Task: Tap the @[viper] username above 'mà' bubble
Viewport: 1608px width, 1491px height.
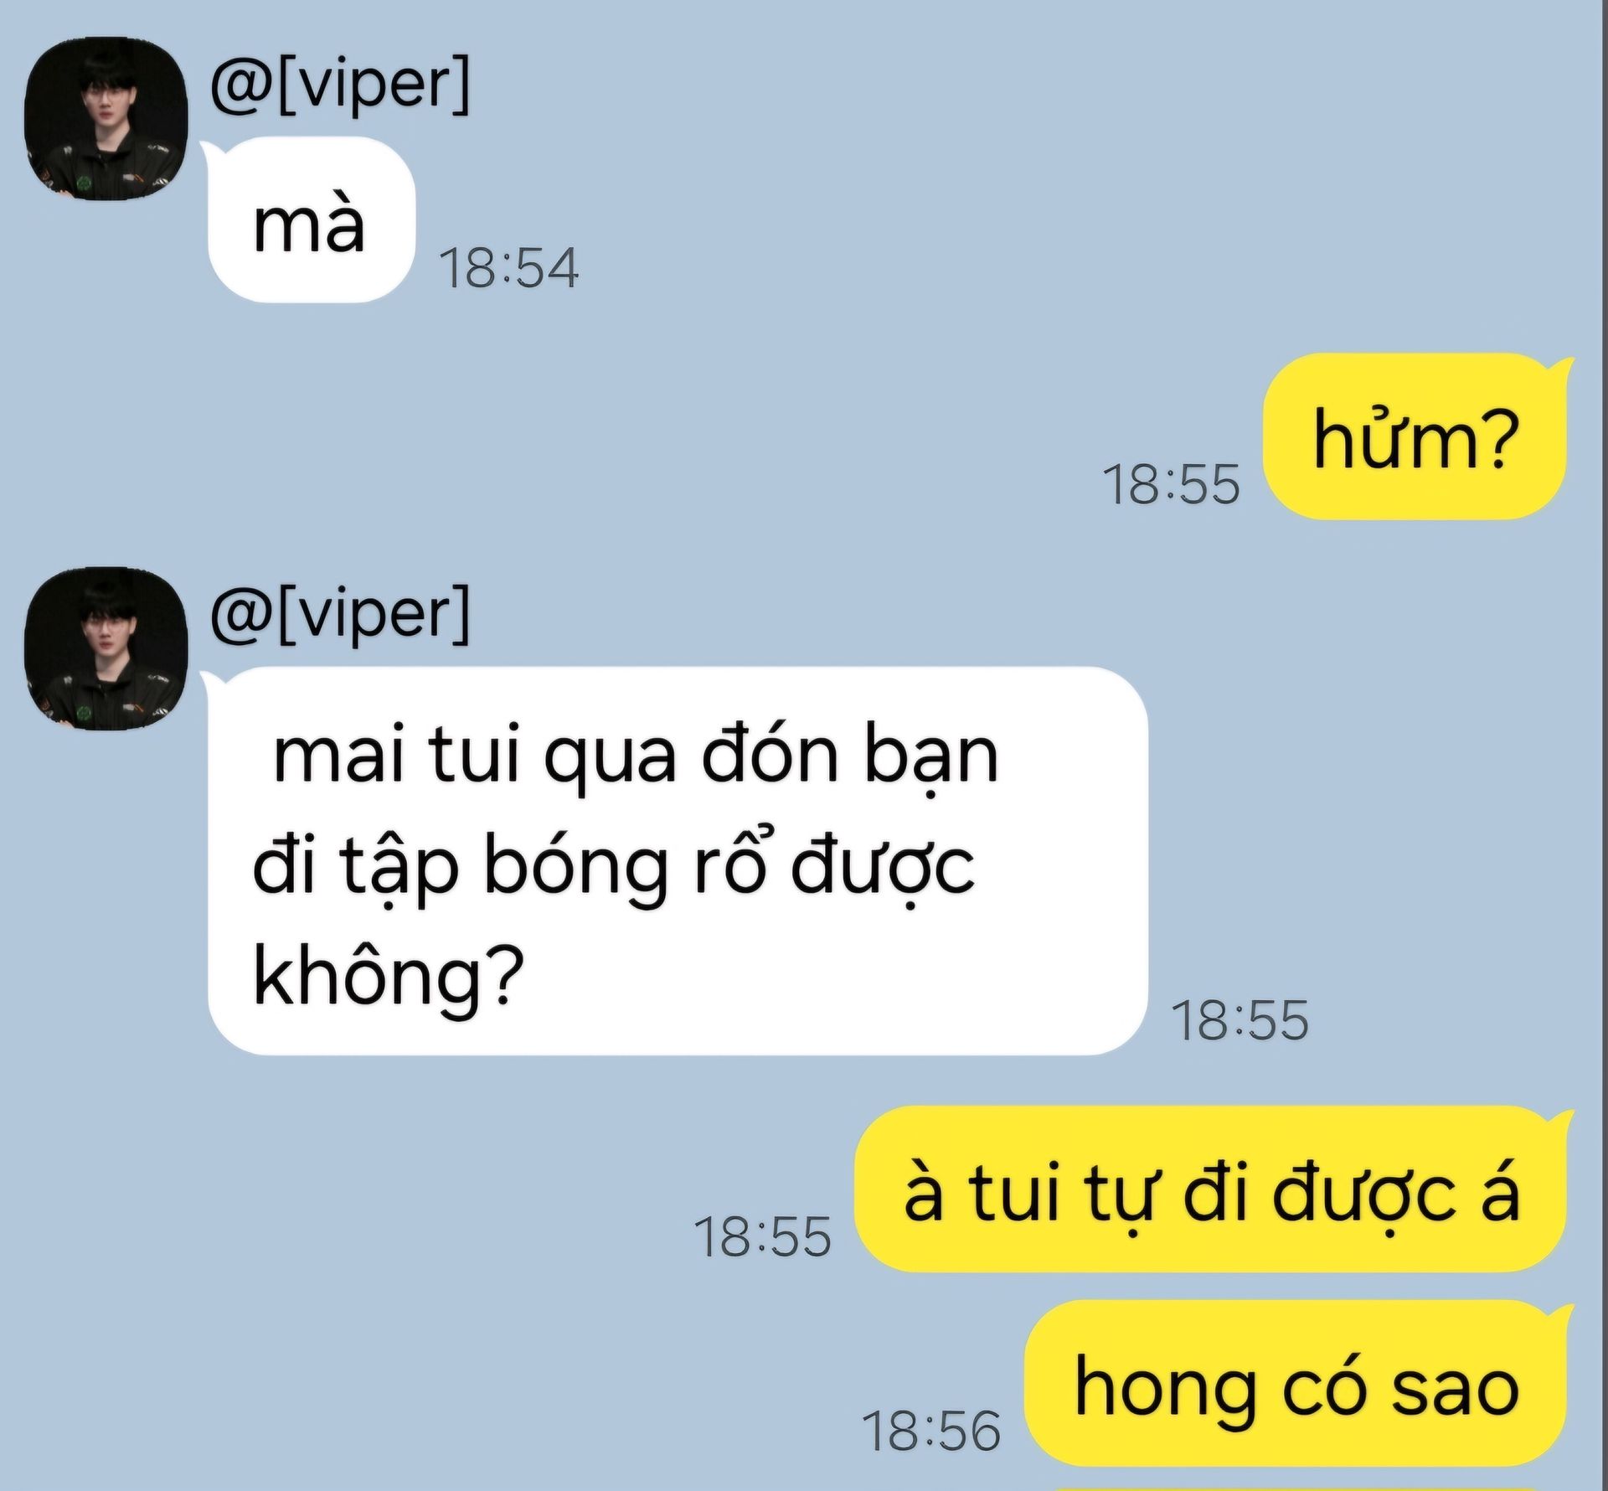Action: tap(340, 85)
